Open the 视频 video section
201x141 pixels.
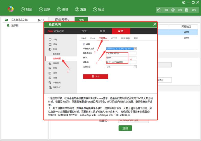26,9
